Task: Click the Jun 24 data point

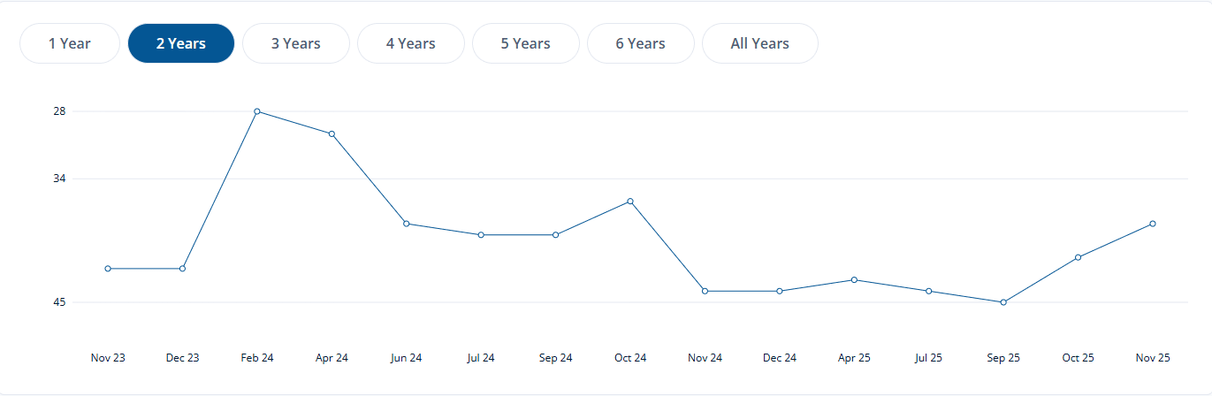Action: (407, 224)
